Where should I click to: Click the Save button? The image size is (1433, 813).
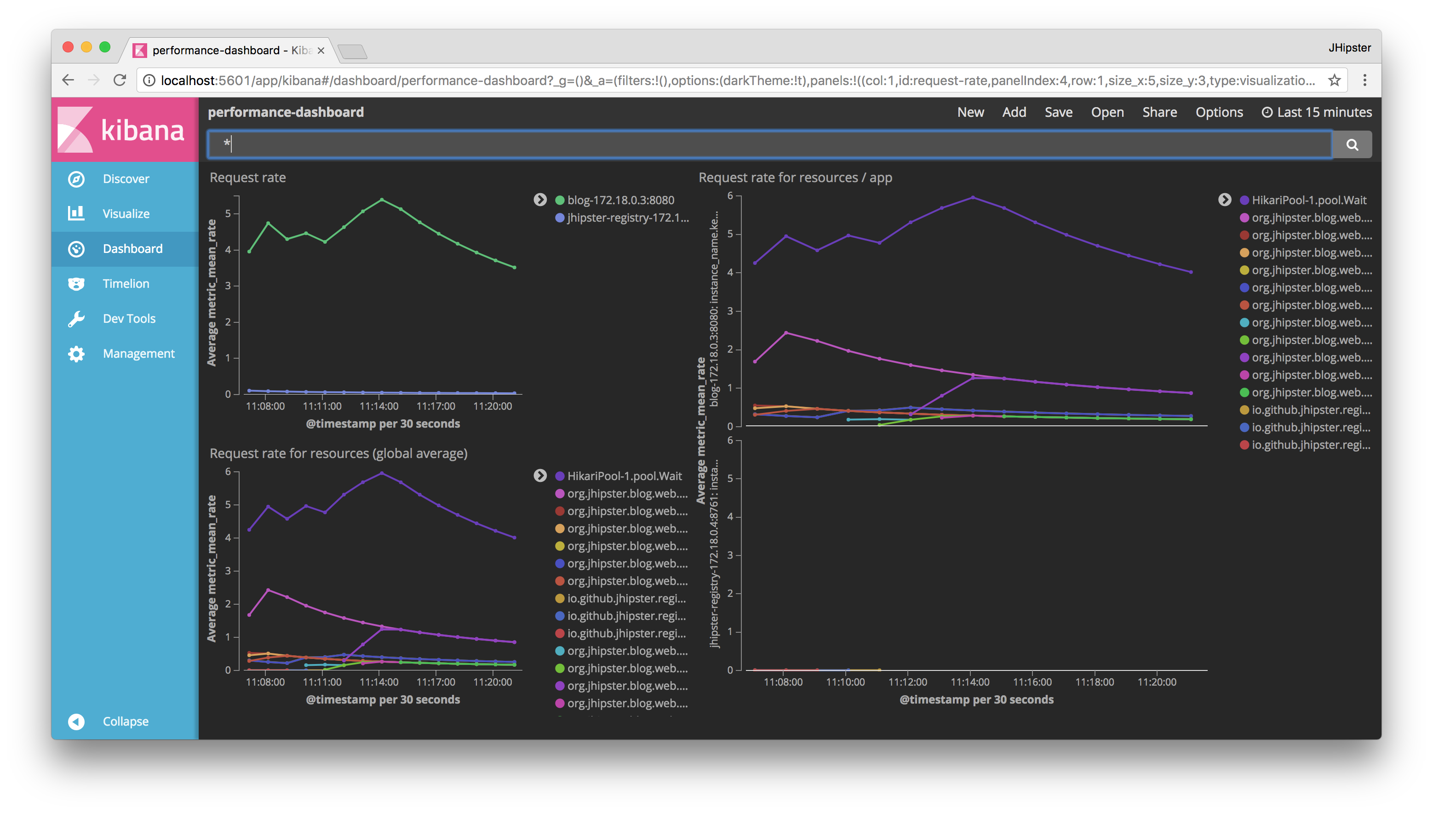pyautogui.click(x=1058, y=111)
